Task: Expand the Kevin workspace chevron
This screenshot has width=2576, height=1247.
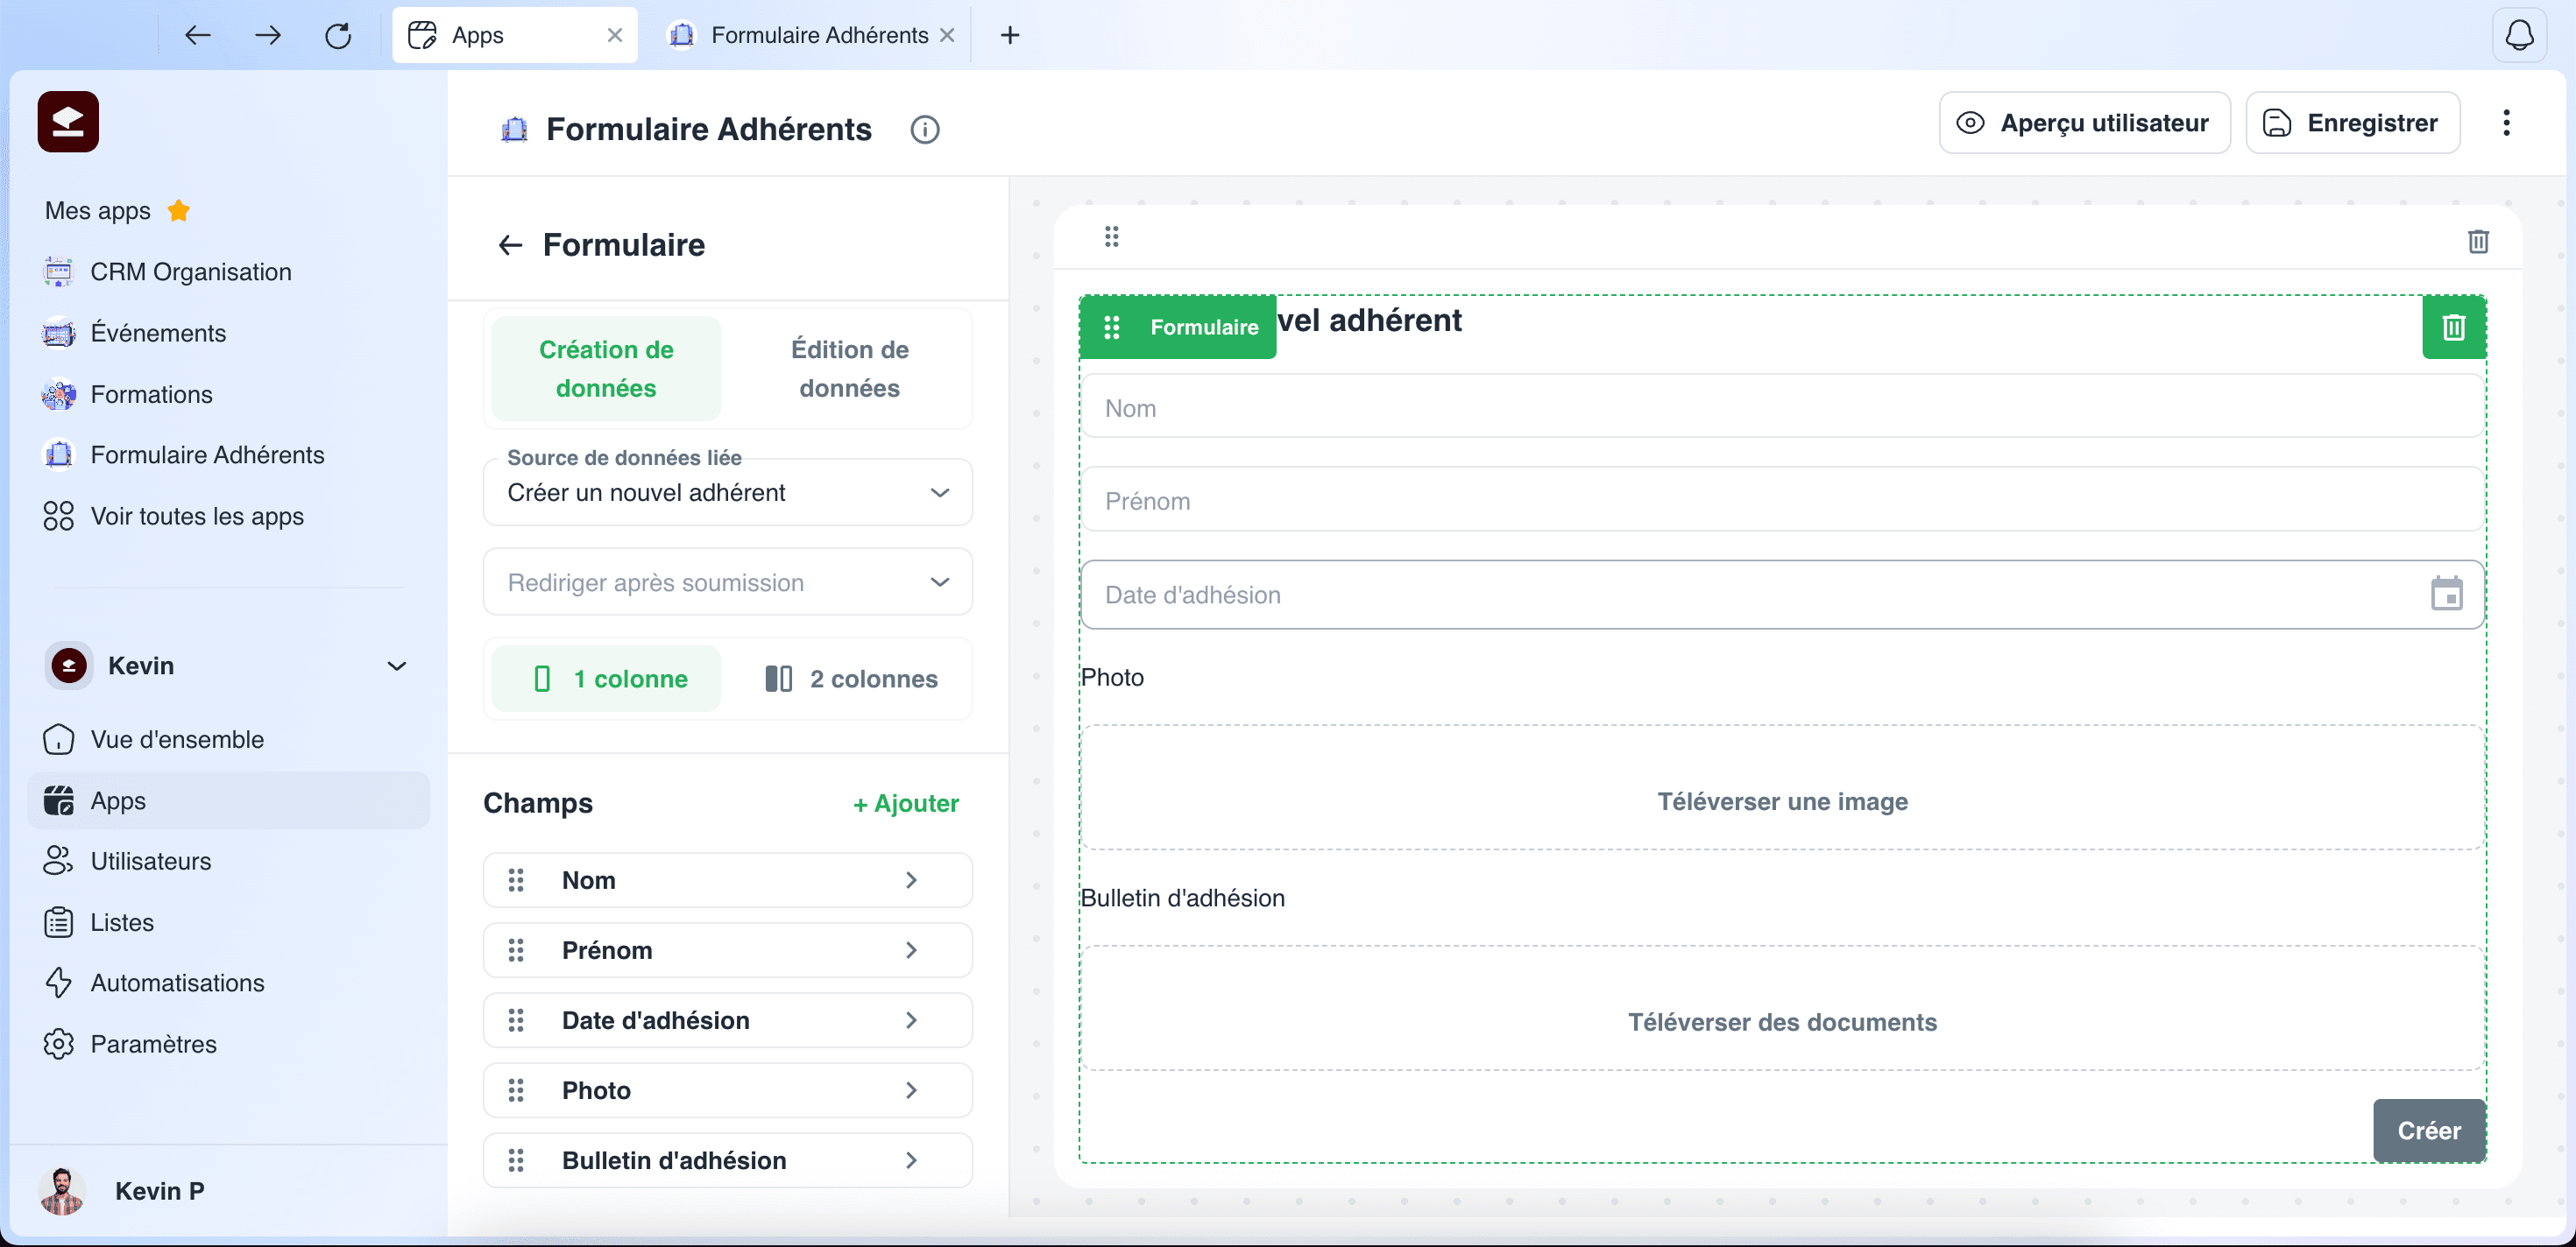Action: point(396,666)
